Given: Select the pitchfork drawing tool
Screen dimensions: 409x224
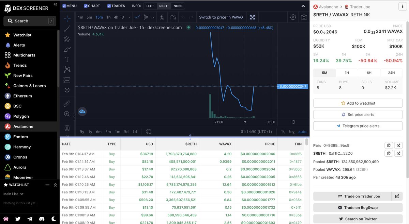Looking at the screenshot, I should point(67,39).
